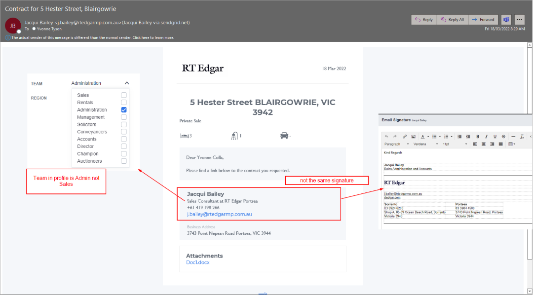The width and height of the screenshot is (533, 295).
Task: Toggle underline formatting in signature editor
Action: [x=495, y=137]
